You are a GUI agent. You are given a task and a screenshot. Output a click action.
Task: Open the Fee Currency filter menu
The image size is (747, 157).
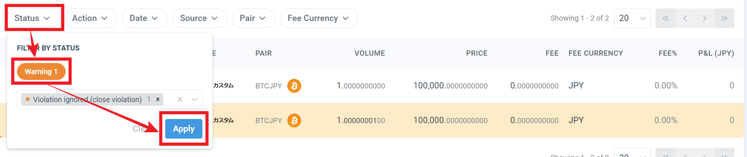coord(319,18)
